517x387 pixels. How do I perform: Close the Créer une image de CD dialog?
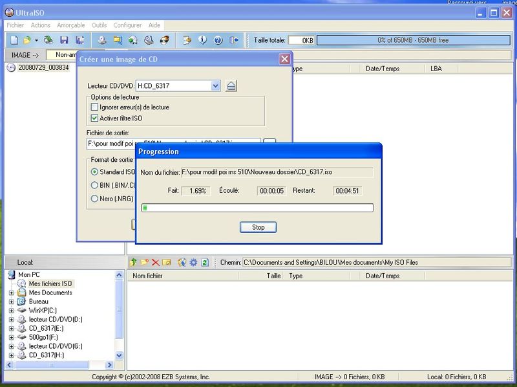284,60
